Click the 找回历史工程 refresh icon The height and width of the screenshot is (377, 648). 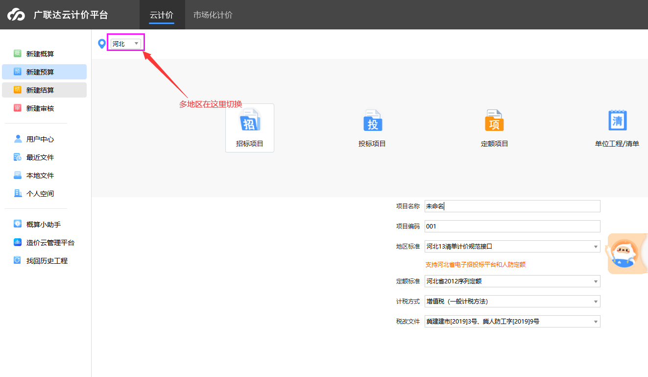[x=18, y=260]
